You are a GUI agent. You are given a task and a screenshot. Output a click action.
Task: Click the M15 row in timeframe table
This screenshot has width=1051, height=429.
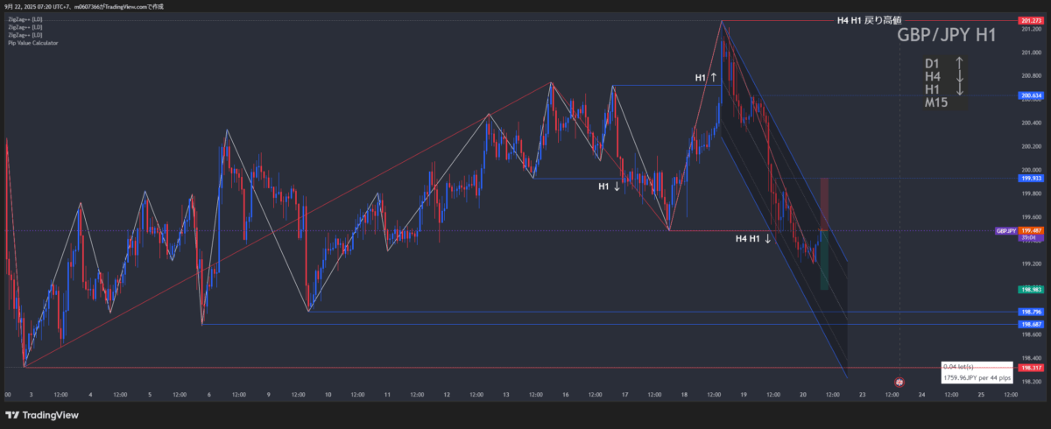pos(936,102)
